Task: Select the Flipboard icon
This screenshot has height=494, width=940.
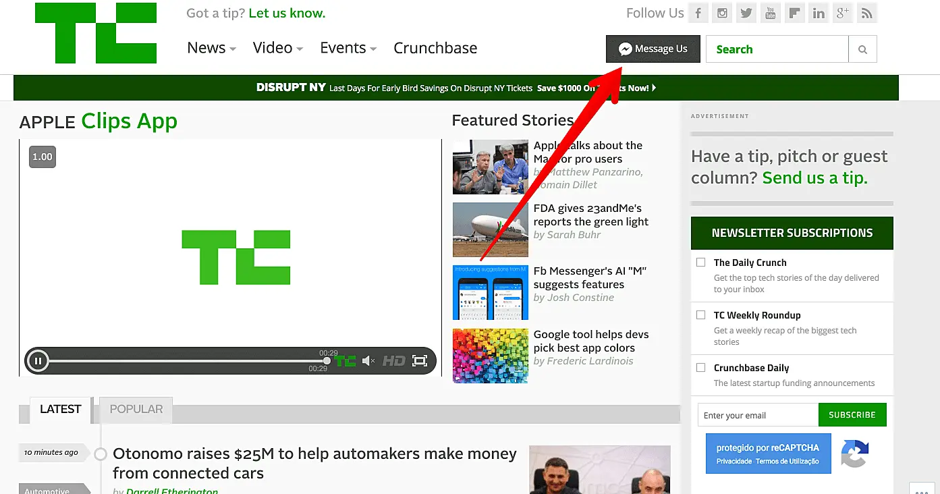Action: 794,13
